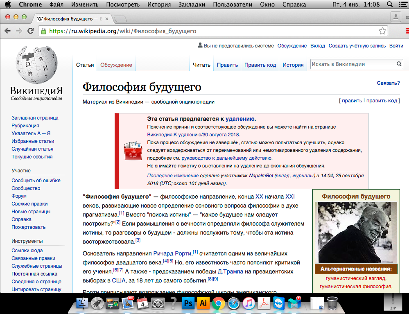Launch Photoshop from the dock
The height and width of the screenshot is (314, 409).
[x=188, y=303]
